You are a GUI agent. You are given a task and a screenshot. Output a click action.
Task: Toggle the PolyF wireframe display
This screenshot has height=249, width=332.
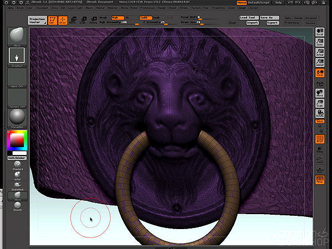click(x=320, y=139)
